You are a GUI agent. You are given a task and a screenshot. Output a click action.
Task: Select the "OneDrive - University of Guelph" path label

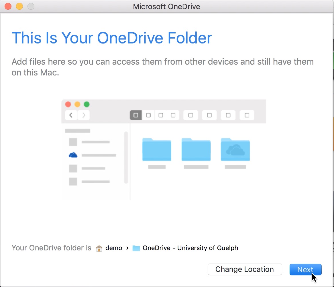pyautogui.click(x=190, y=248)
